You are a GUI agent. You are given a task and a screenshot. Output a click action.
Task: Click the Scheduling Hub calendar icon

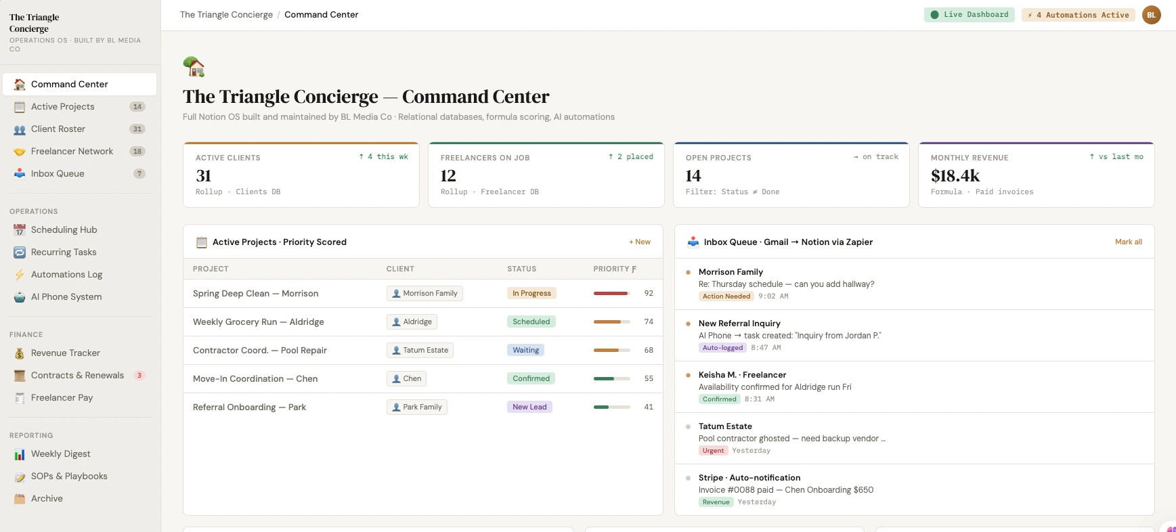pos(20,230)
